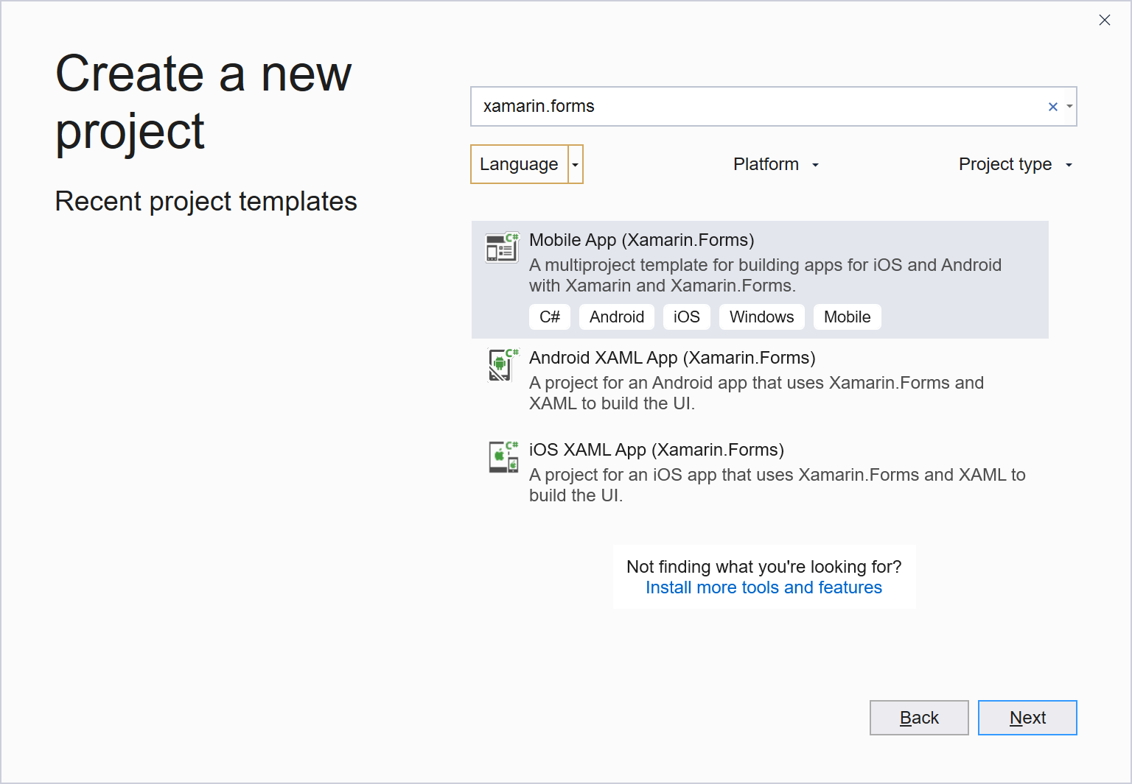Click the iOS XAML App template icon
Viewport: 1132px width, 784px height.
pos(503,457)
